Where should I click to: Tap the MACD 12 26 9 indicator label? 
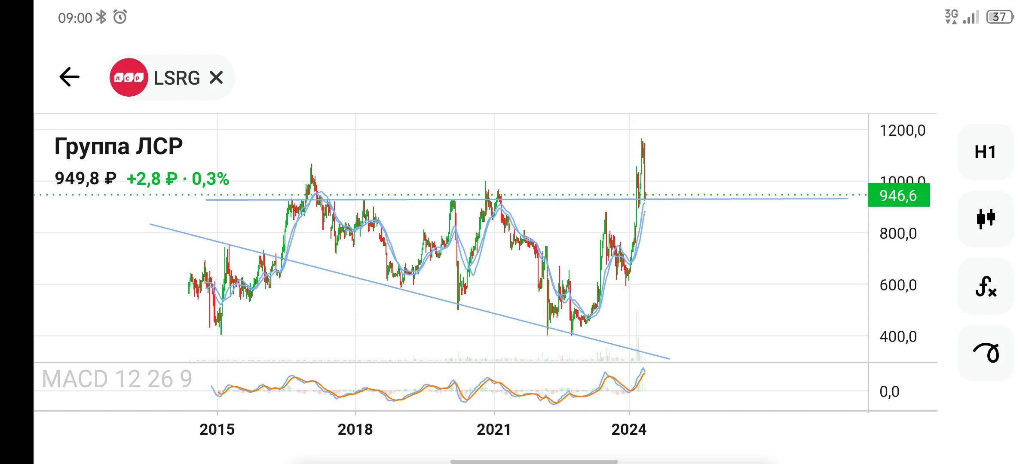tap(117, 379)
